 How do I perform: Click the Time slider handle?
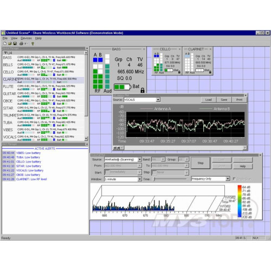pos(154,179)
